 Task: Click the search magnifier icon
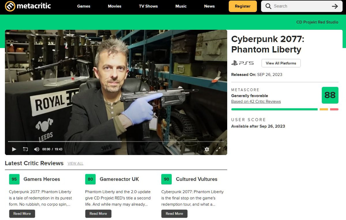pyautogui.click(x=268, y=6)
